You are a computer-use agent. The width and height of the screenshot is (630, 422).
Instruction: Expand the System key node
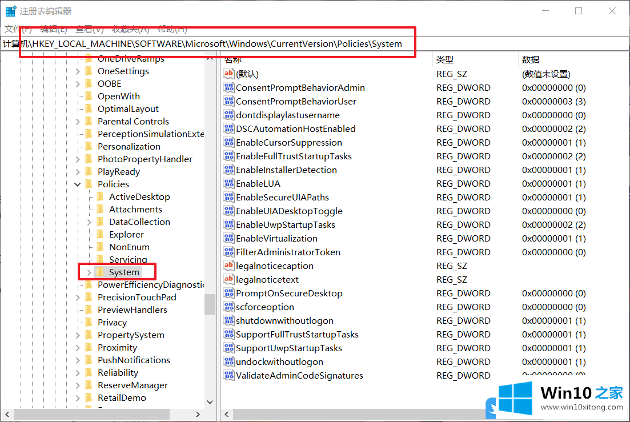[x=89, y=272]
